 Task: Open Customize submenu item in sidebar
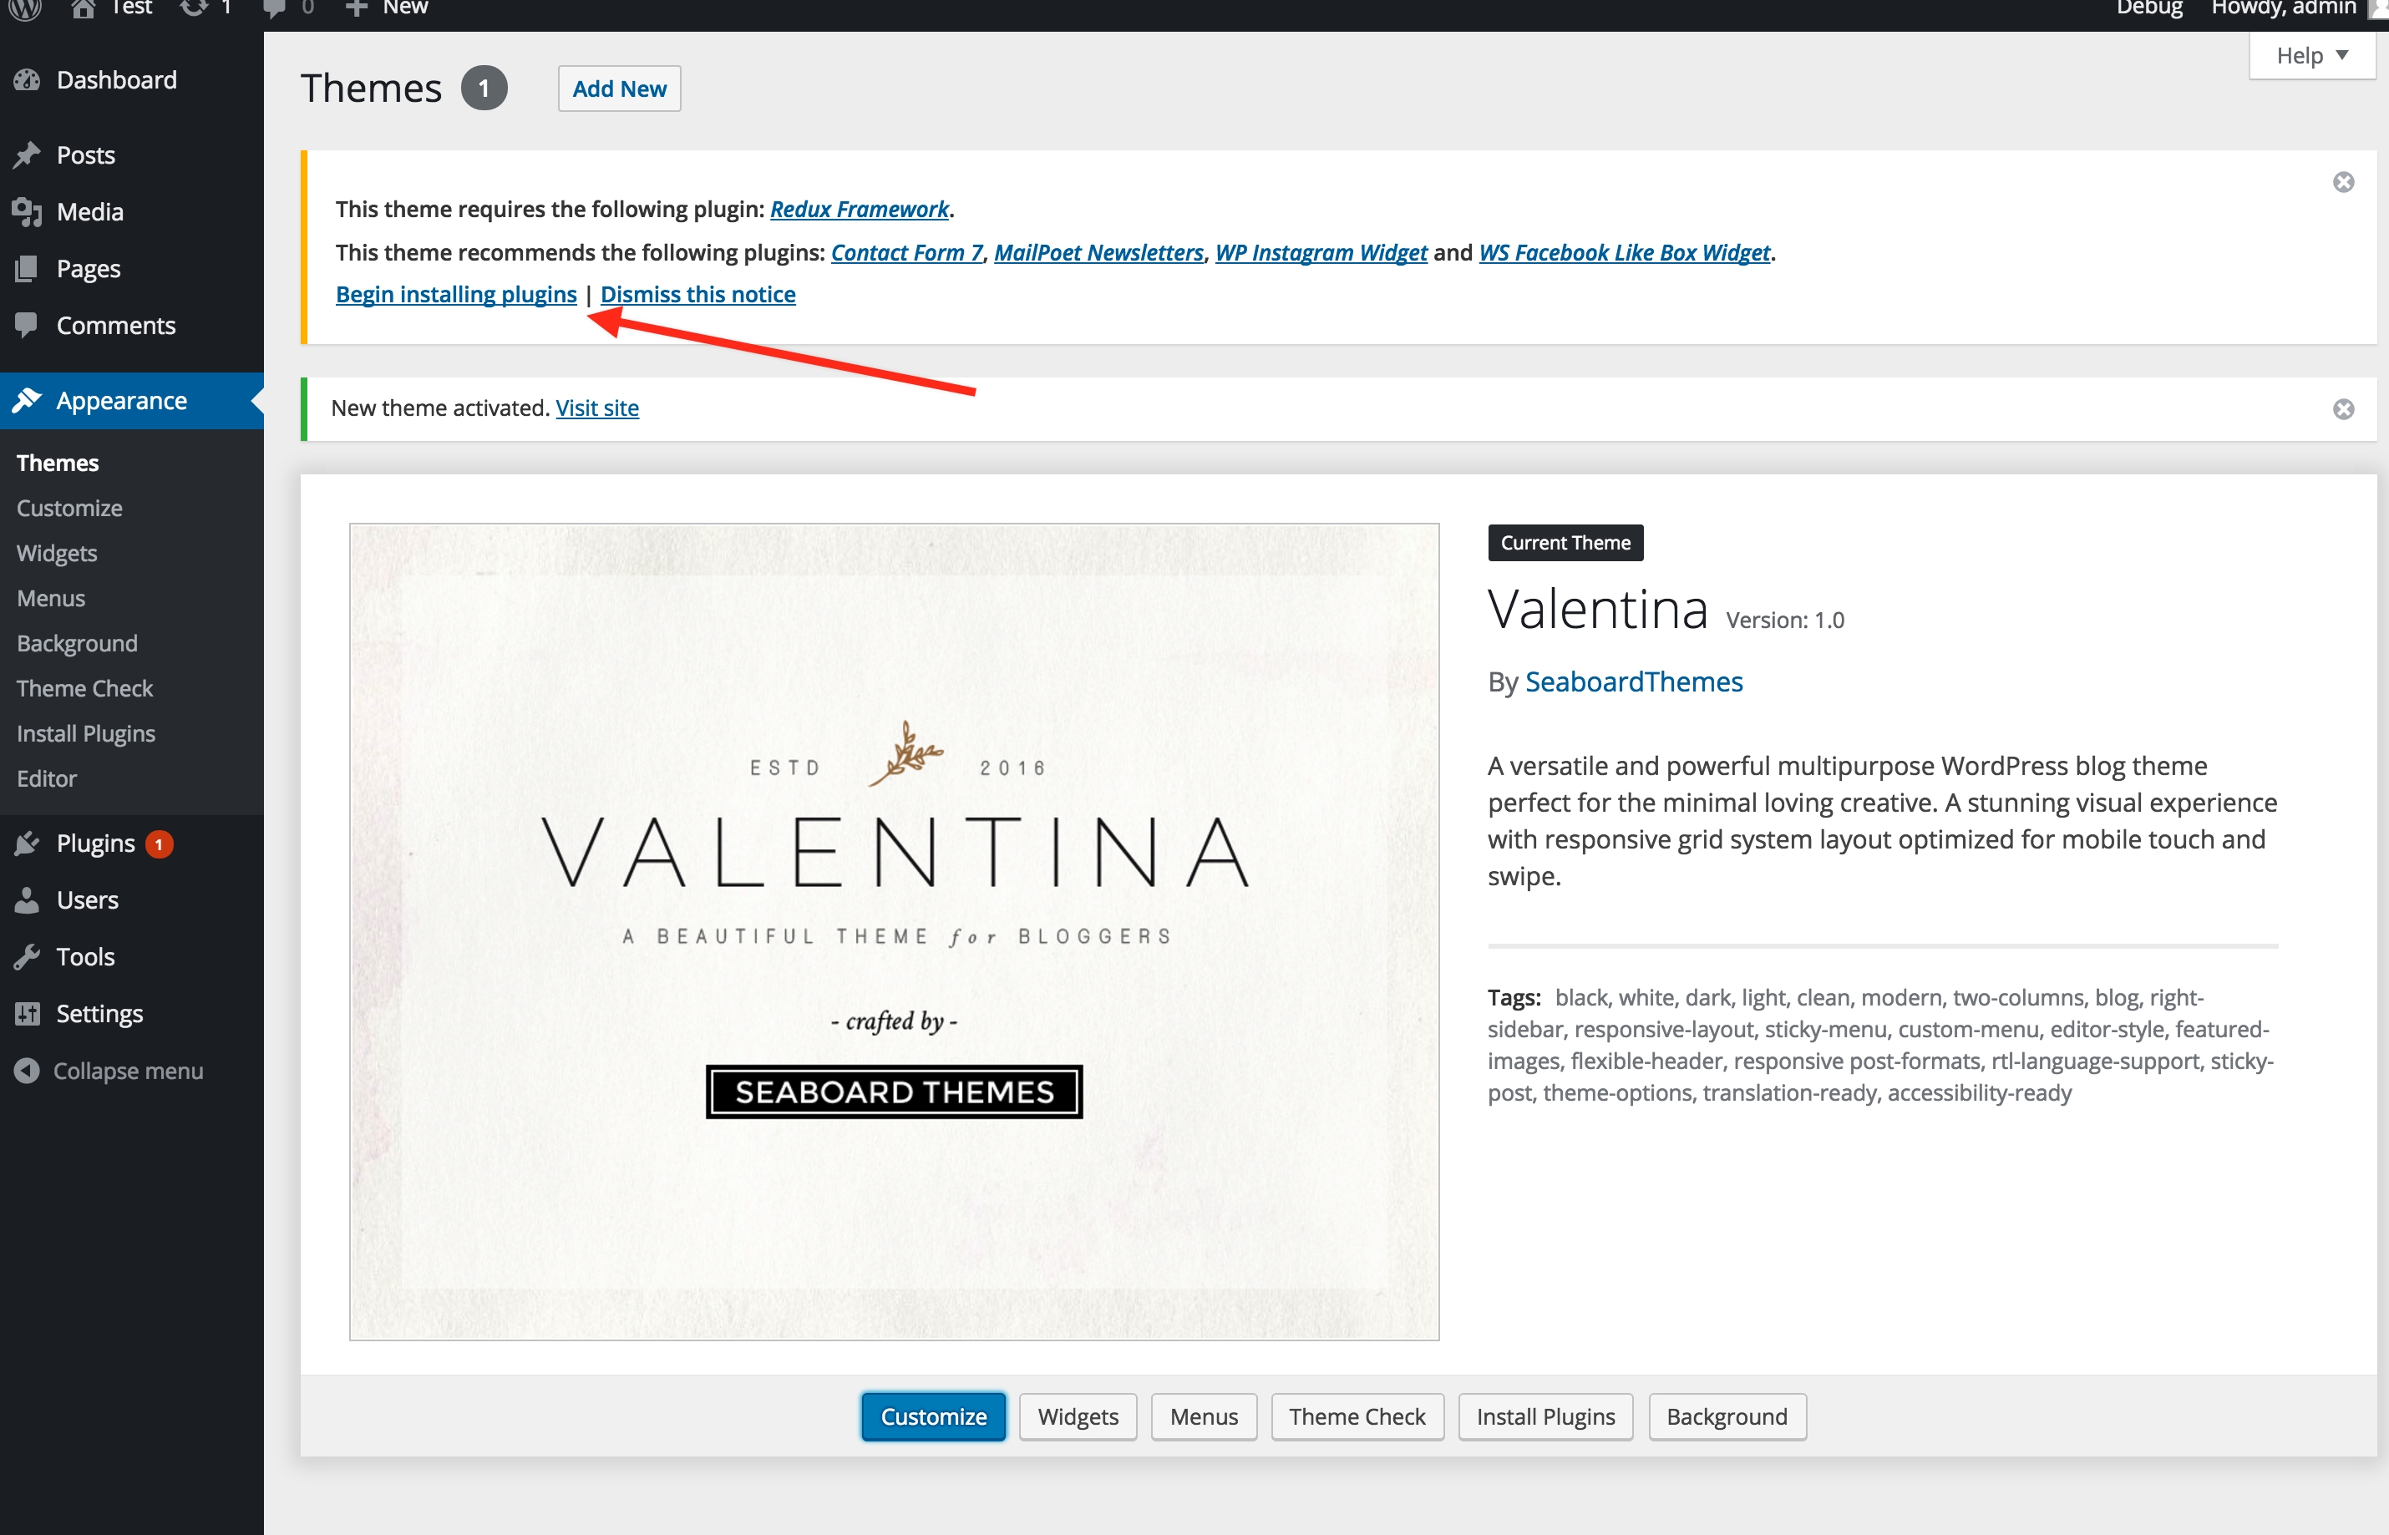70,509
